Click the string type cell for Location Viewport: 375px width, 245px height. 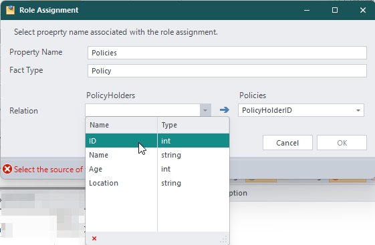pos(193,183)
